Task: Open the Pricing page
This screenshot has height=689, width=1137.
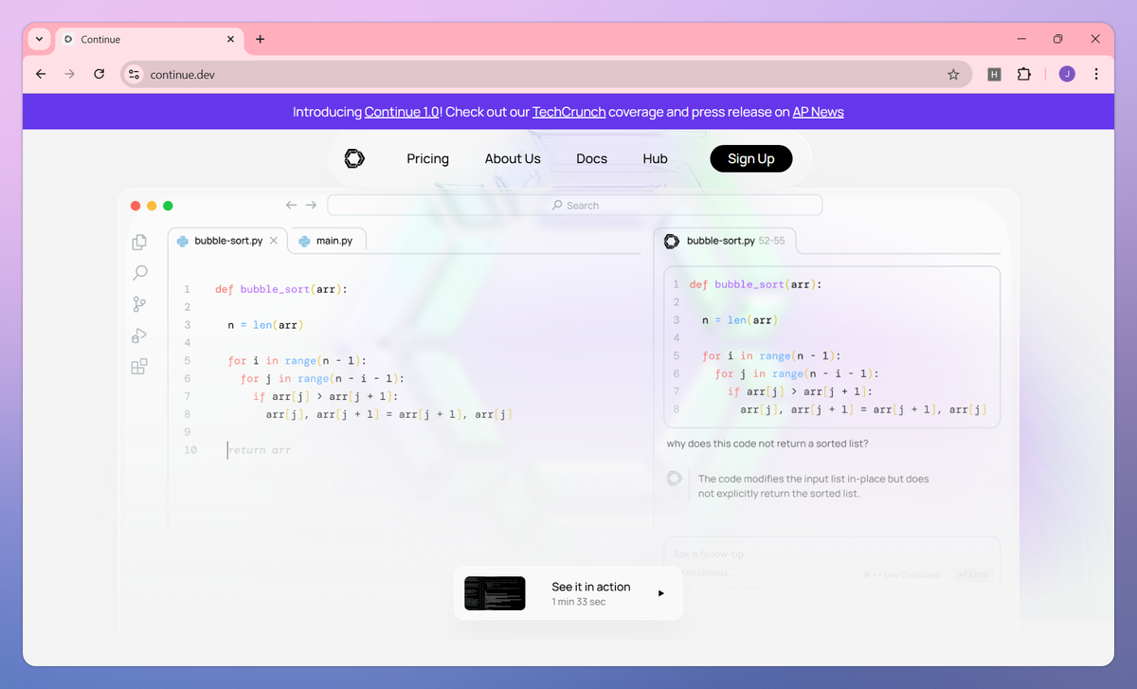Action: 427,158
